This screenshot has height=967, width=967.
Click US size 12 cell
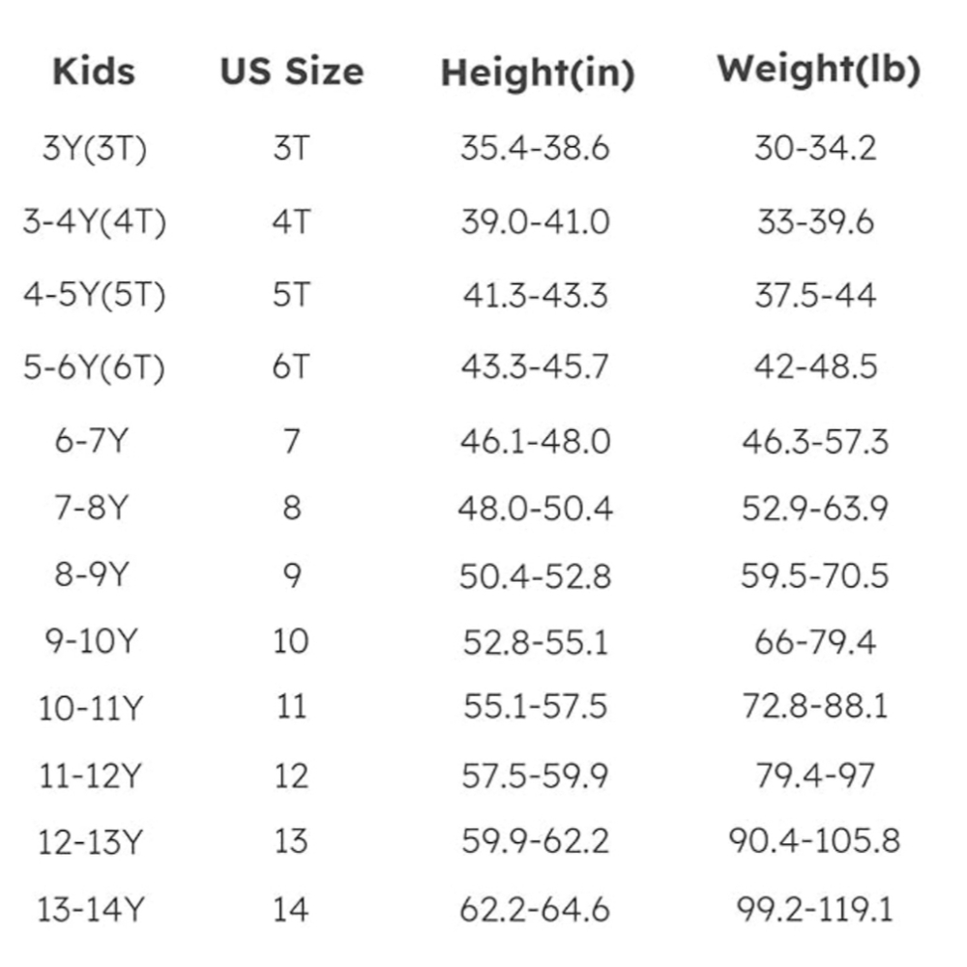(x=291, y=776)
